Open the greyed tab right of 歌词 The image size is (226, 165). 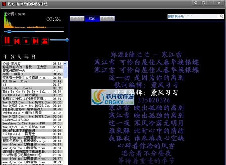coord(107,18)
